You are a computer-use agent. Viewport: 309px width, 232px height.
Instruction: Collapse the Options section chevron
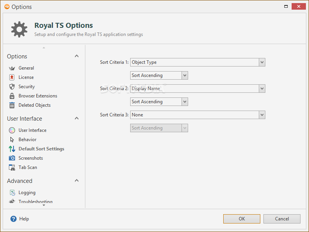76,56
